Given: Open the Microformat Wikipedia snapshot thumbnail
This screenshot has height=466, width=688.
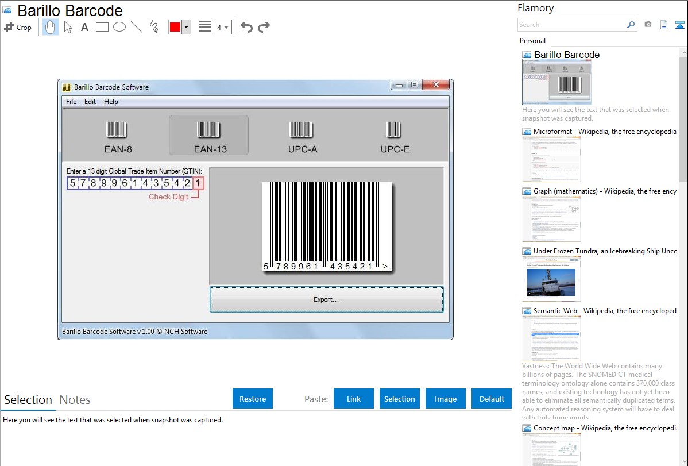Looking at the screenshot, I should (x=551, y=159).
